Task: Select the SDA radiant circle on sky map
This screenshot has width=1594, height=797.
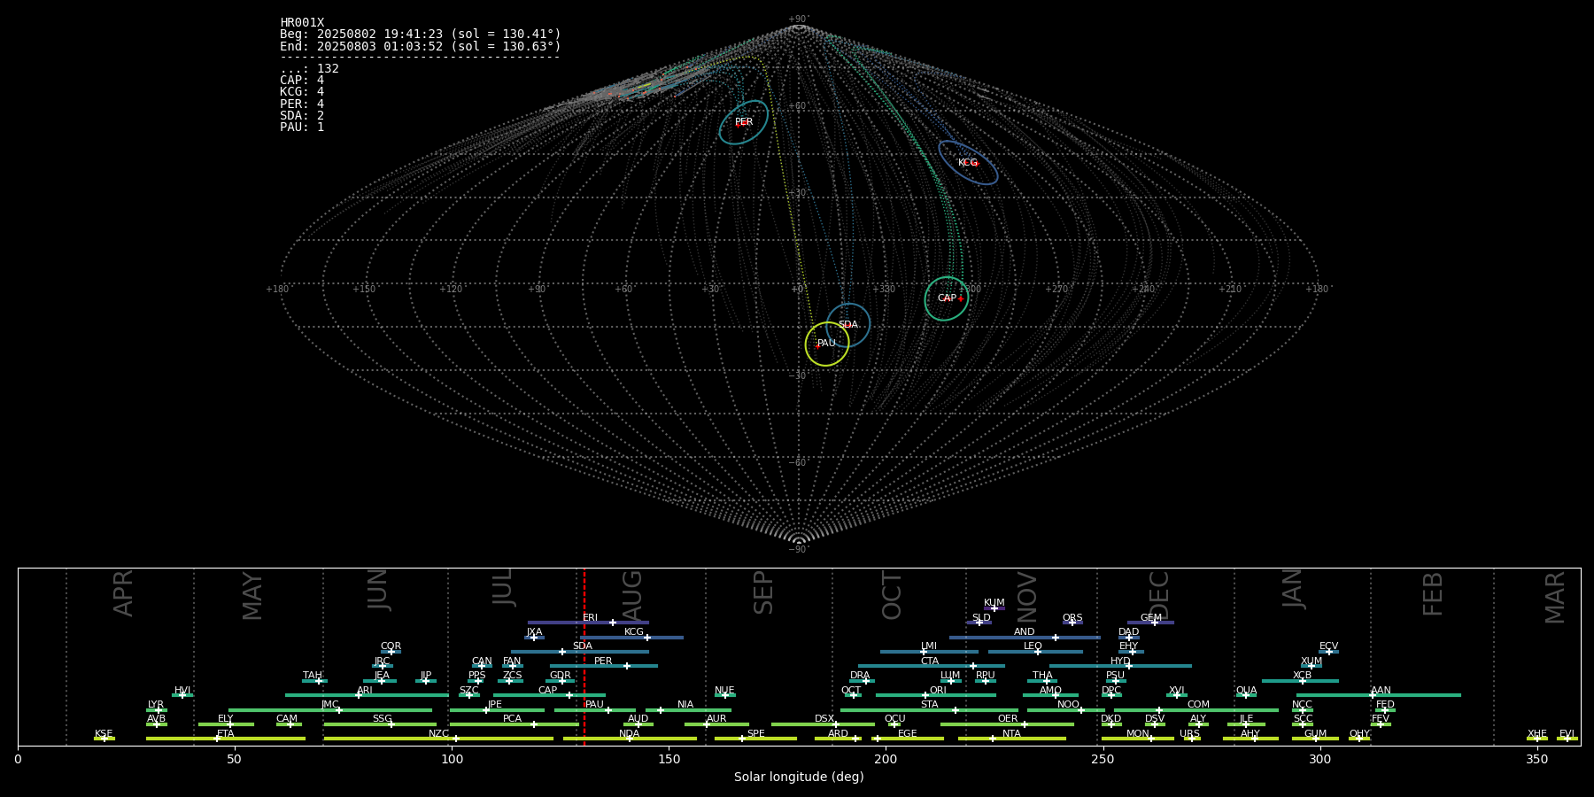Action: (x=848, y=325)
